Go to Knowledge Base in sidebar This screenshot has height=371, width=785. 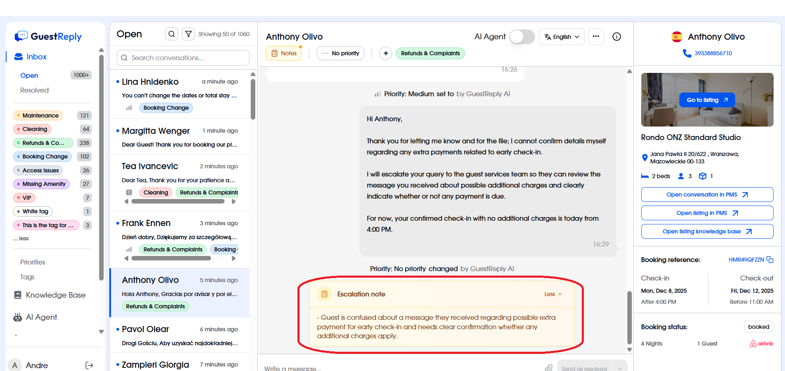click(x=55, y=295)
